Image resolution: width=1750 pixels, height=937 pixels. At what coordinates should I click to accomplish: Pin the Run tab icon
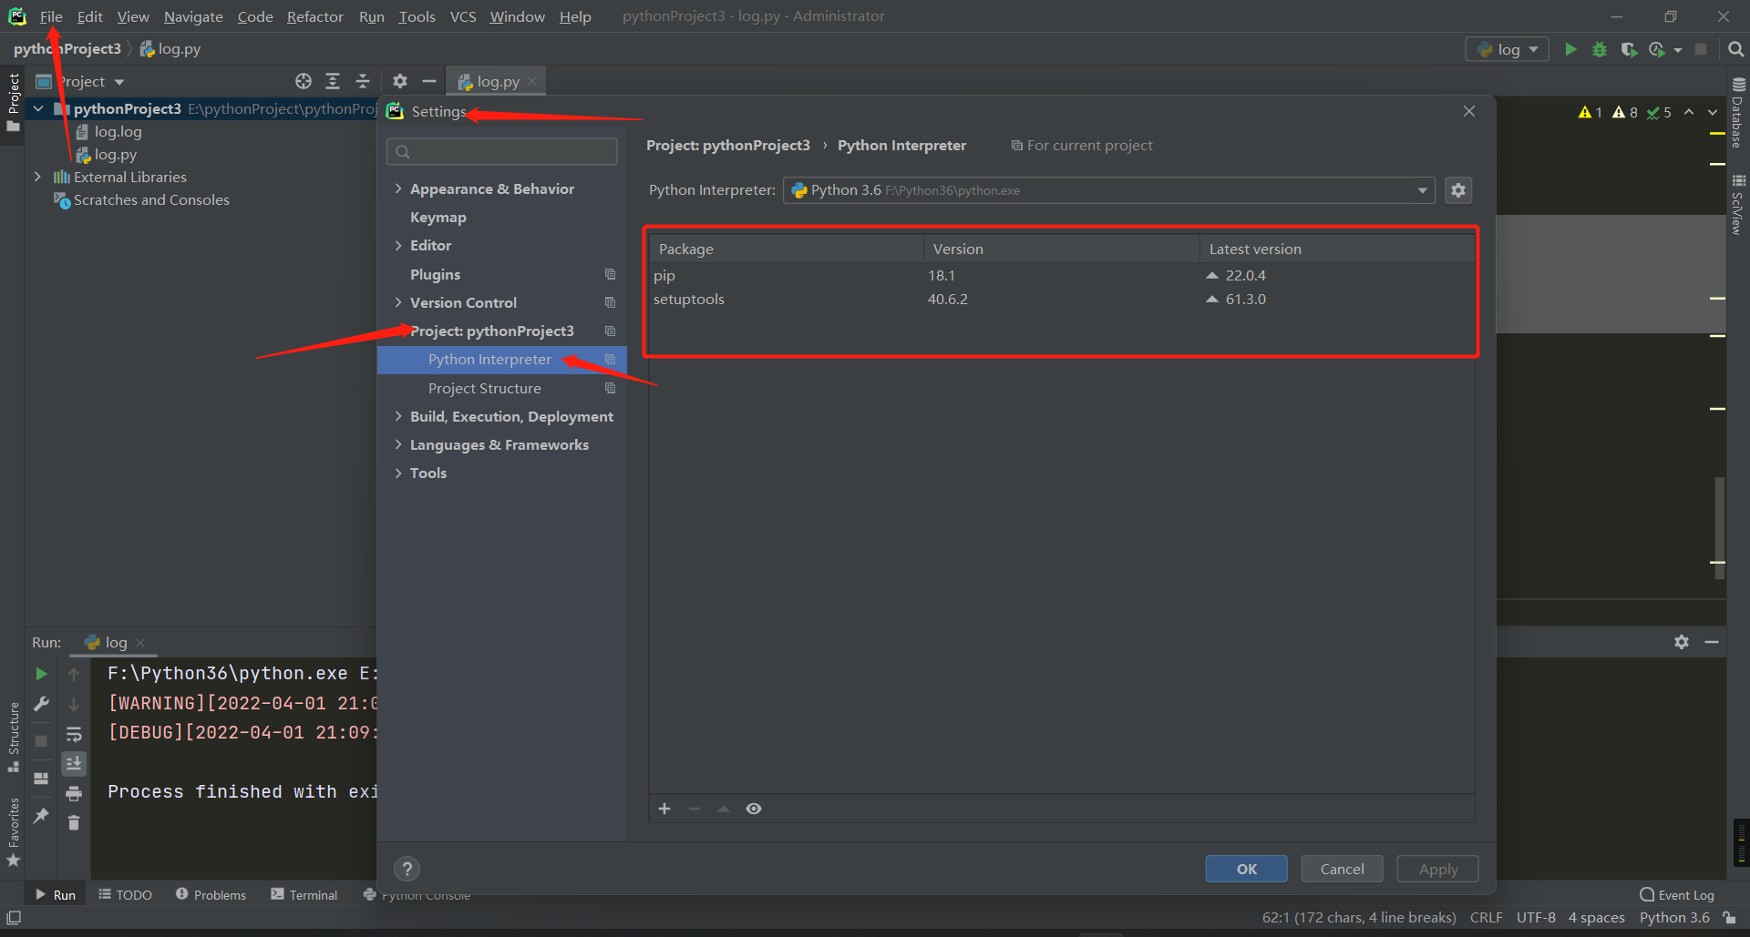pyautogui.click(x=41, y=815)
